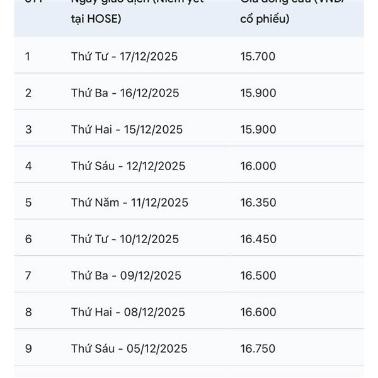Select the 16.500 price value

pyautogui.click(x=258, y=276)
